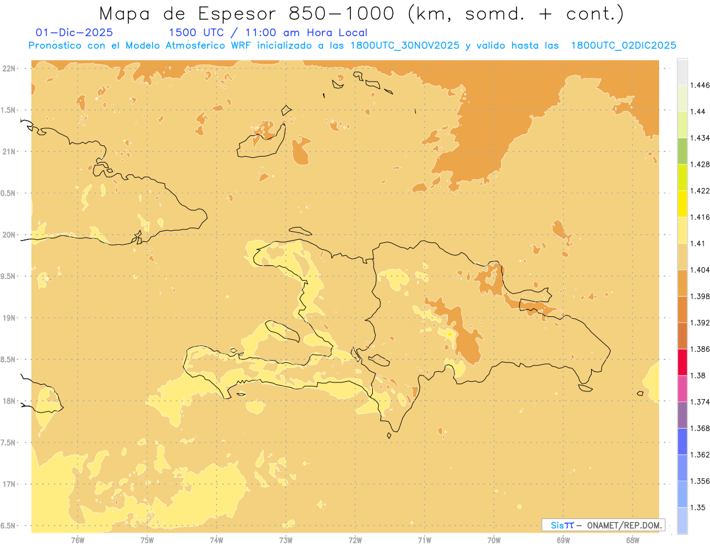Click the "1.398" colorbar value

tap(700, 296)
